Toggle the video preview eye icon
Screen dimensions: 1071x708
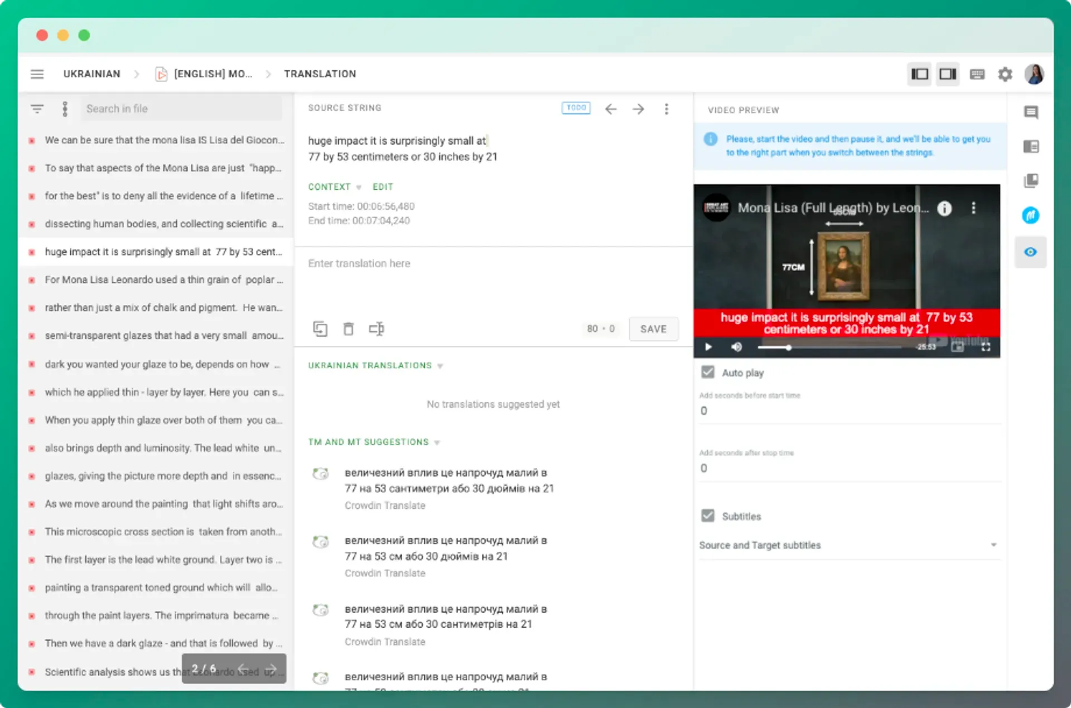[x=1030, y=252]
